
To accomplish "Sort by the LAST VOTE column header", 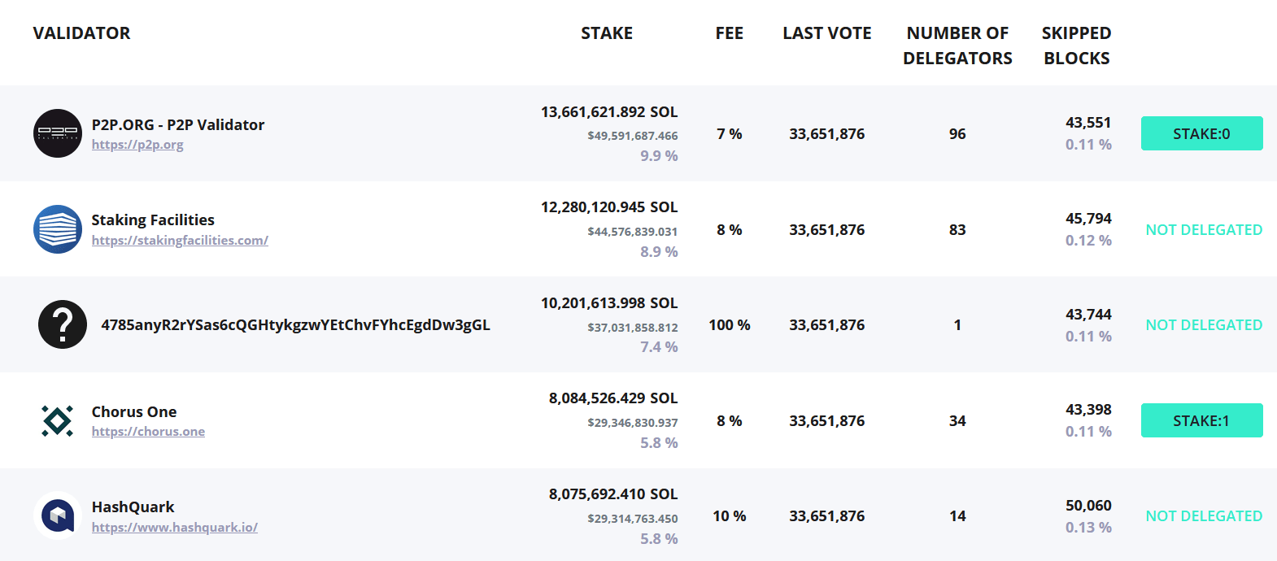I will tap(827, 33).
